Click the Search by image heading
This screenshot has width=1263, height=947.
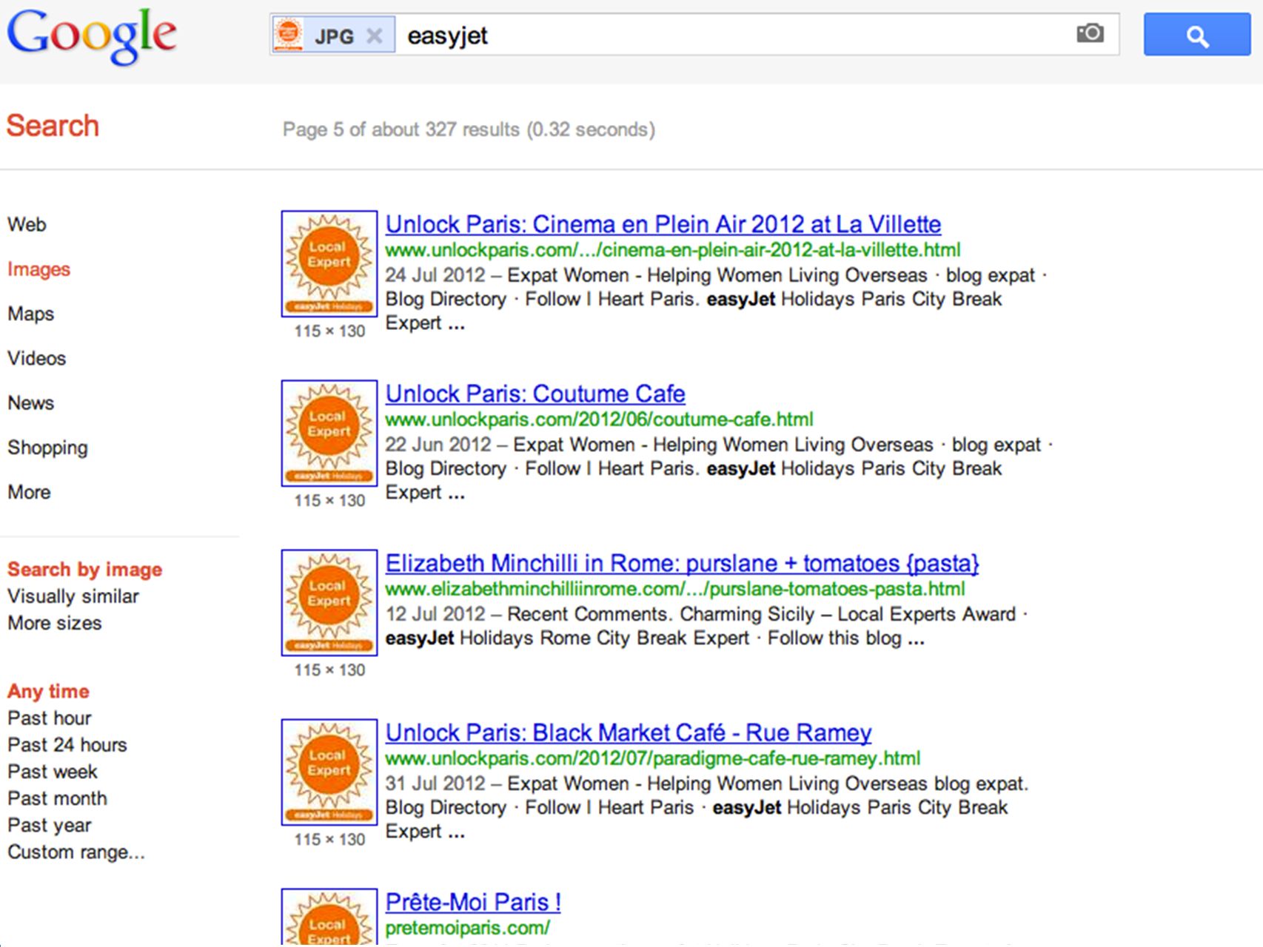(x=84, y=570)
